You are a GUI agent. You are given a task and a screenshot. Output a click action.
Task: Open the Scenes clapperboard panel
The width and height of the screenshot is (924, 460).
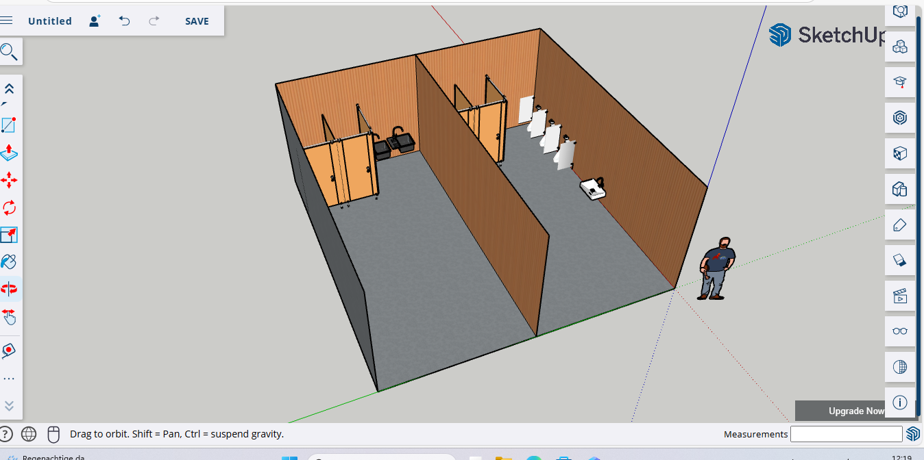(x=900, y=296)
